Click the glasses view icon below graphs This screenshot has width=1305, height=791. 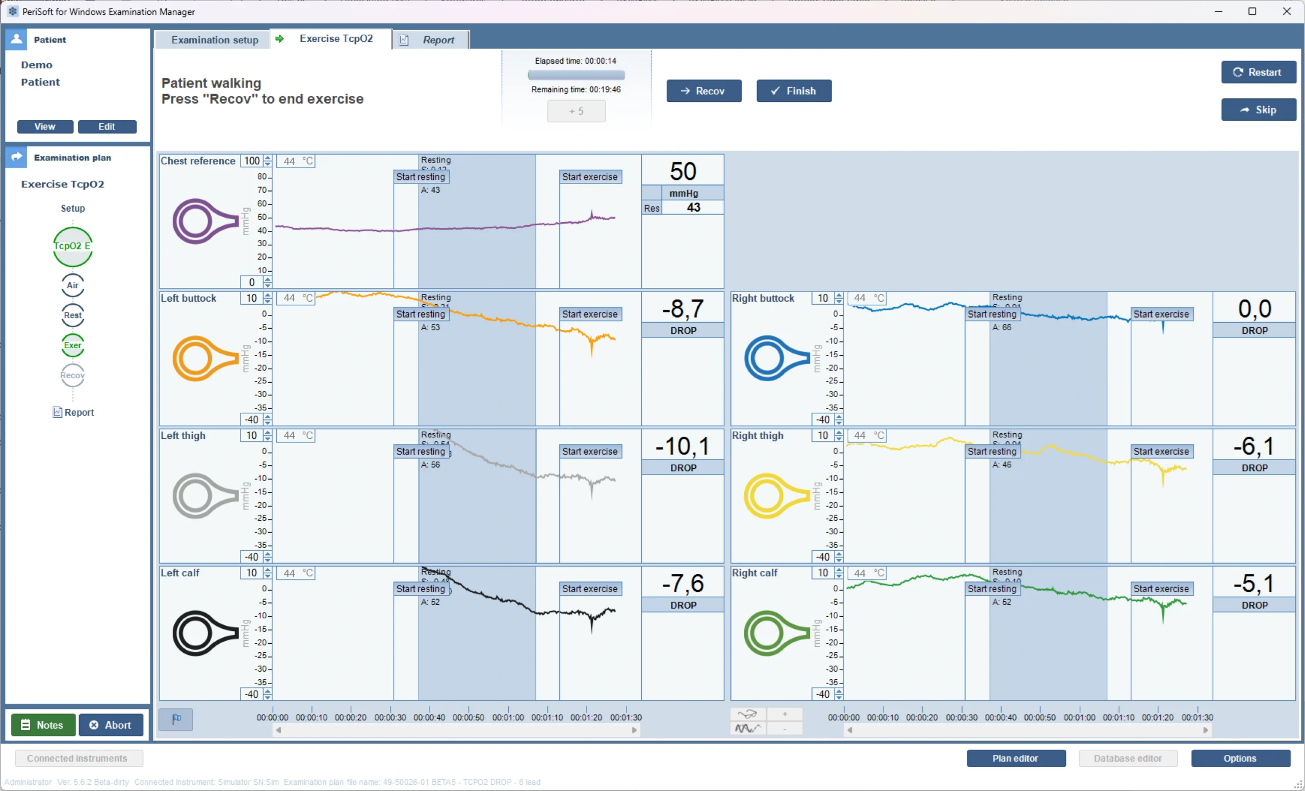[747, 714]
